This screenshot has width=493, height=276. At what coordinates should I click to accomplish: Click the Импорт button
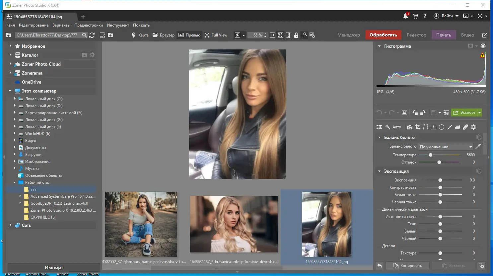[x=54, y=267]
